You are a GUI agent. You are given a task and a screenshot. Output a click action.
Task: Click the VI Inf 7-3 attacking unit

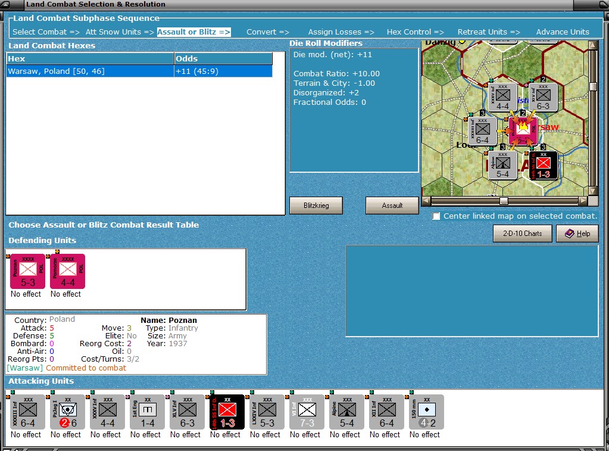tap(307, 412)
